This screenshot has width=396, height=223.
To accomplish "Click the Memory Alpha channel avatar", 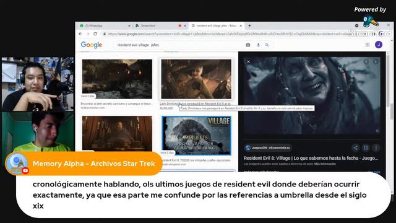I will (17, 164).
